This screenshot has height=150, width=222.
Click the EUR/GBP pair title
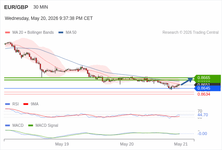point(16,7)
